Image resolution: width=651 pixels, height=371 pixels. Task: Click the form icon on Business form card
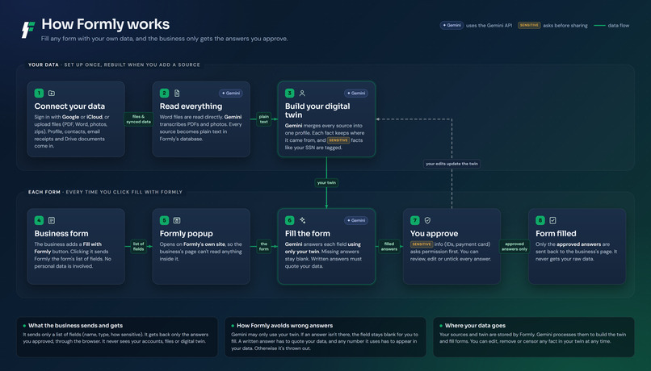(52, 220)
